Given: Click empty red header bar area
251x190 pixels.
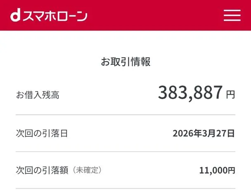Looking at the screenshot, I should (157, 15).
